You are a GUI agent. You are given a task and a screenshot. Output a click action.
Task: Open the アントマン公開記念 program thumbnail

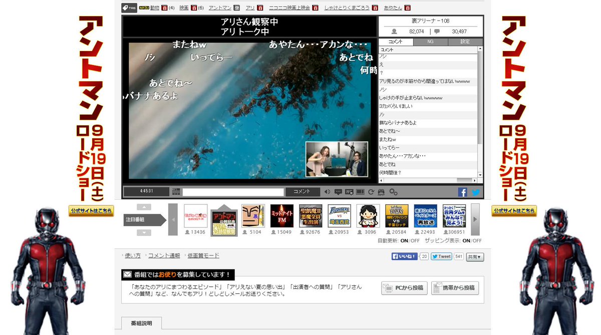click(x=223, y=218)
